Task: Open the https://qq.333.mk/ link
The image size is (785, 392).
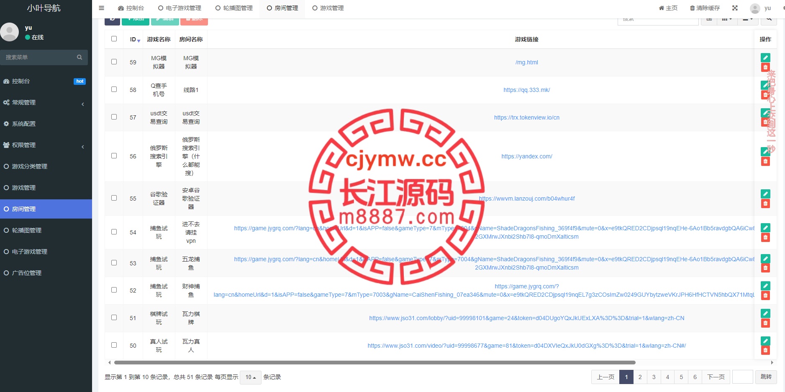Action: click(527, 90)
